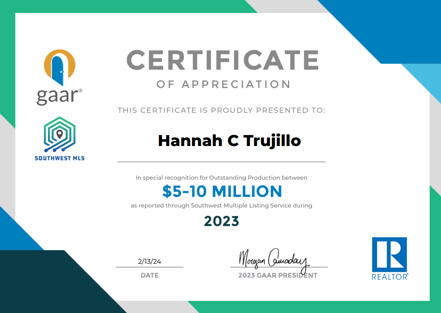Click the 2/13/24 date value
Screen dimensions: 441x313
pos(149,261)
